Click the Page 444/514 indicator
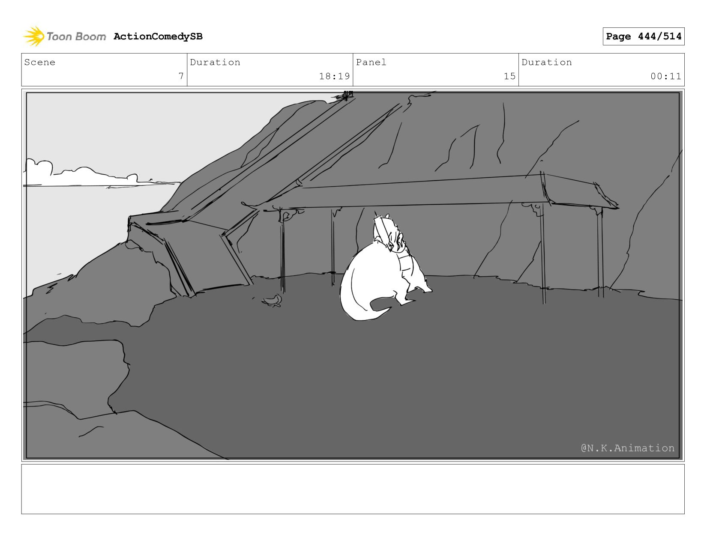 coord(644,36)
